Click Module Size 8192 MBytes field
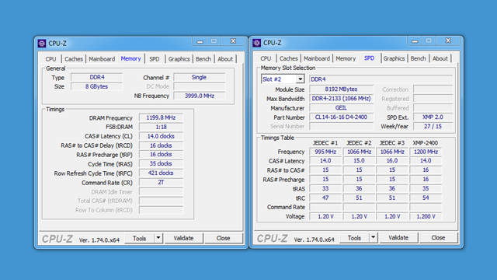This screenshot has height=280, width=497. click(x=341, y=89)
